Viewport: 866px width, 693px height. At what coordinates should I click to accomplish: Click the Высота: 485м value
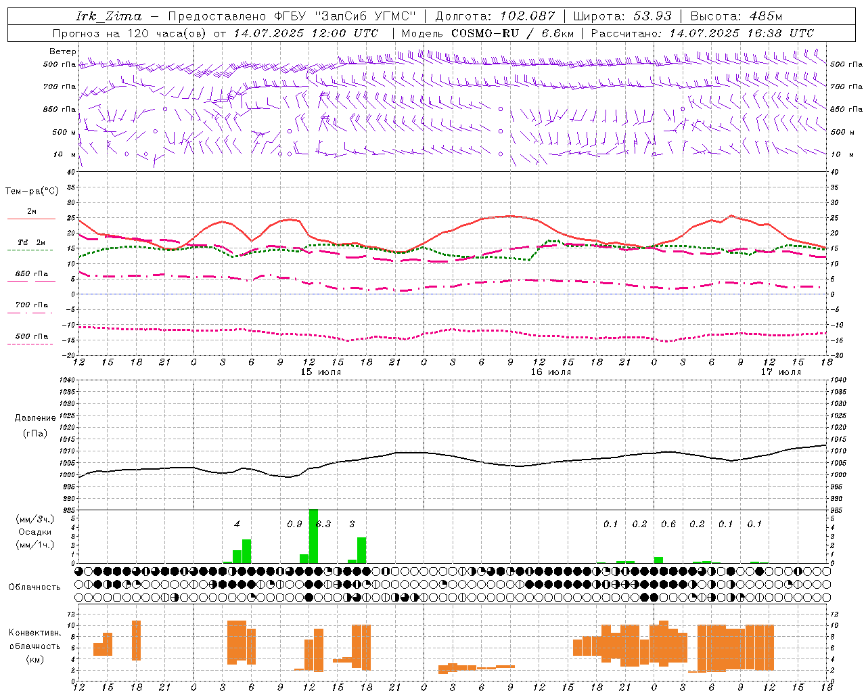point(736,16)
